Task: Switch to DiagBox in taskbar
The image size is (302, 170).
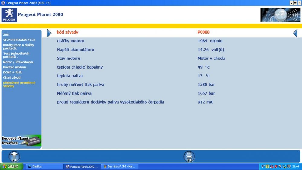Action: point(44,167)
